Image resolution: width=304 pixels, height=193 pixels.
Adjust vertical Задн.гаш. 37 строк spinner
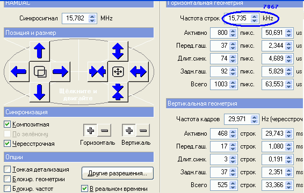pos(233,172)
